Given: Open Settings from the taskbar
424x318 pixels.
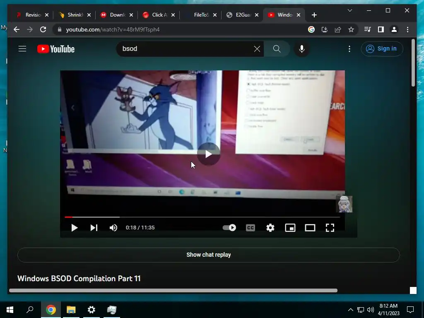Looking at the screenshot, I should tap(92, 310).
